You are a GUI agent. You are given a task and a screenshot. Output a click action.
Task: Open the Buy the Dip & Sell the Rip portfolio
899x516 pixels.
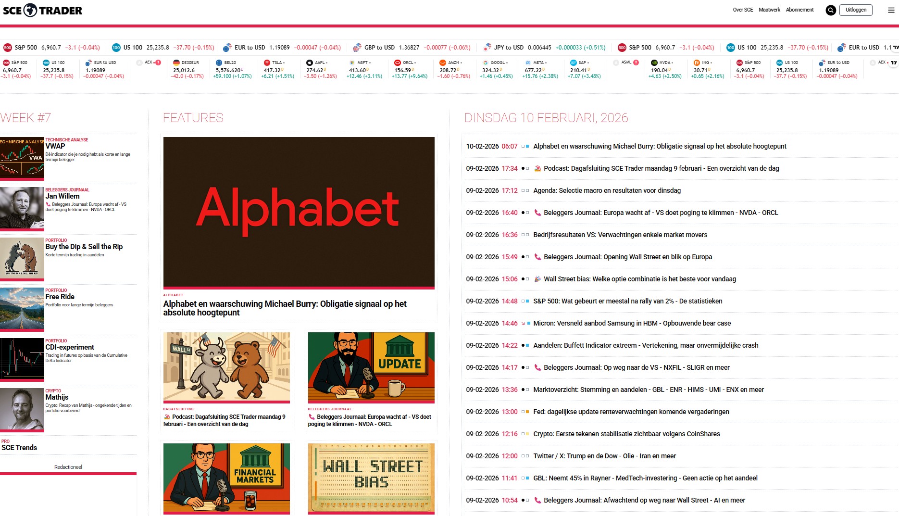pos(84,247)
